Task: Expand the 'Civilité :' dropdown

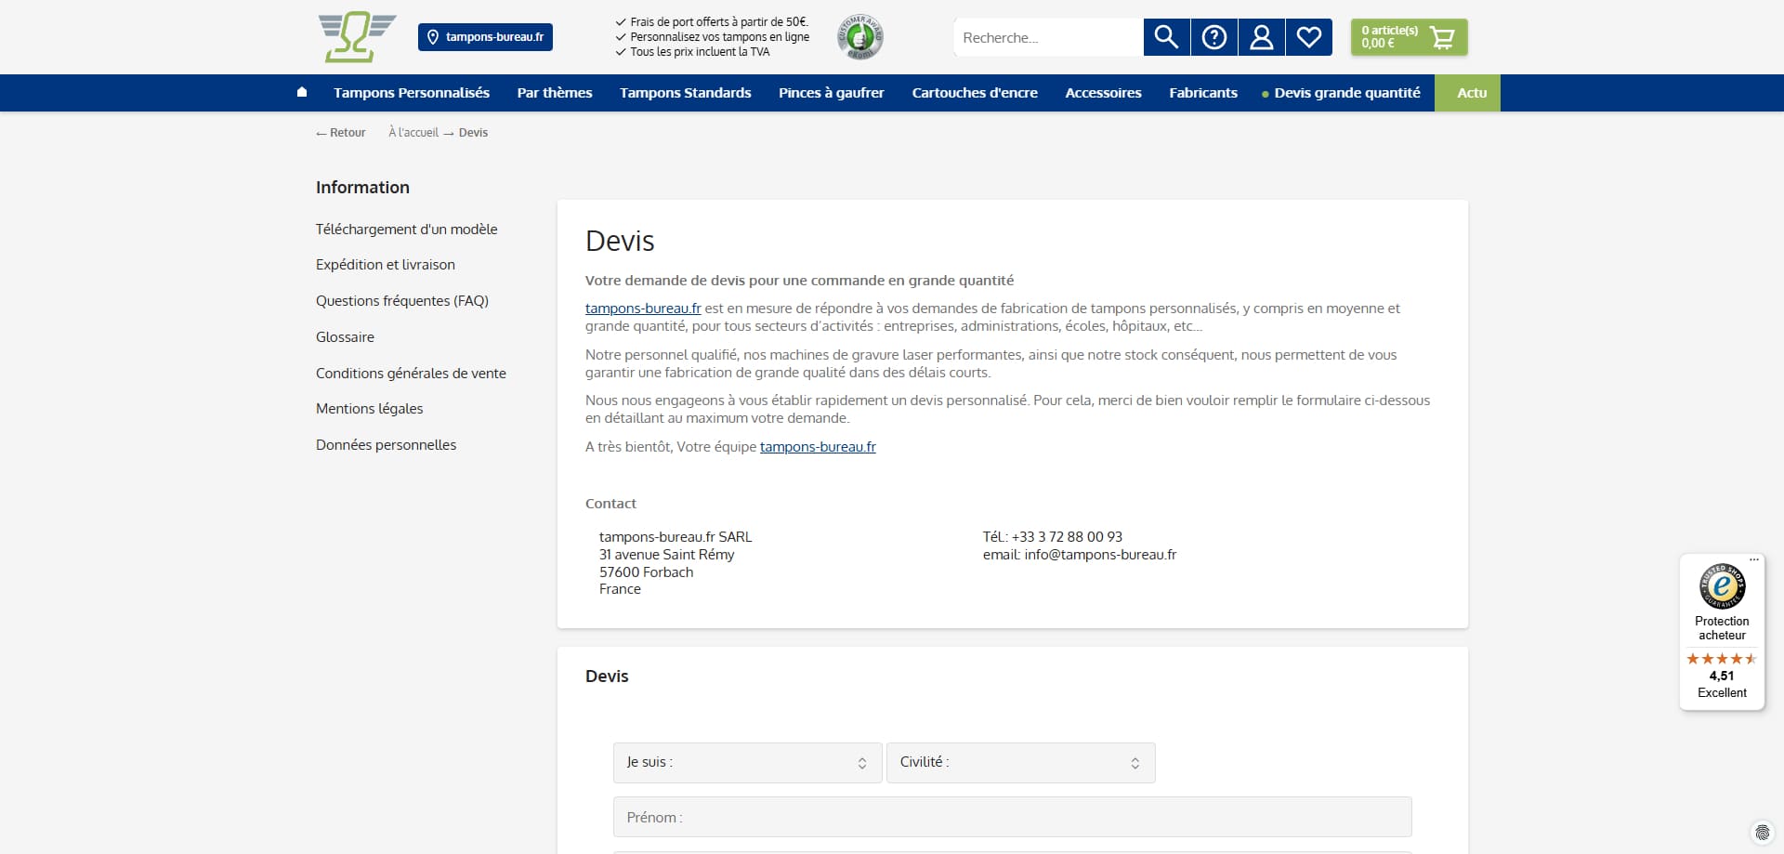Action: (1020, 763)
